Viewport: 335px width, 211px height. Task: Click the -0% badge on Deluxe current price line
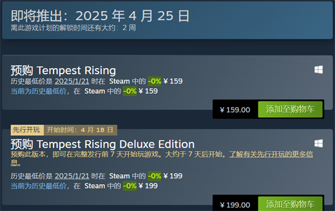(130, 186)
